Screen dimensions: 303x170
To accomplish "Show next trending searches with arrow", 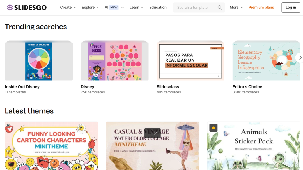I will [x=300, y=58].
